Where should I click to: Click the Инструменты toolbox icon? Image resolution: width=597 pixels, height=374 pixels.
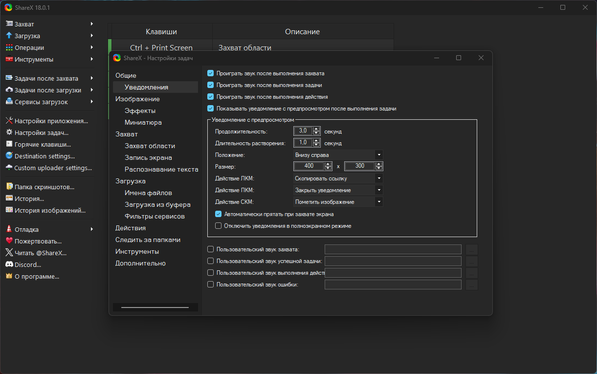click(9, 59)
